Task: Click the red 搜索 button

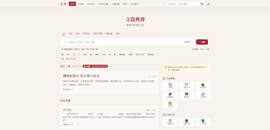Action: 202,42
